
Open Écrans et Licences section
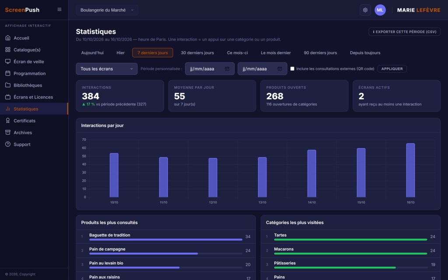[34, 97]
